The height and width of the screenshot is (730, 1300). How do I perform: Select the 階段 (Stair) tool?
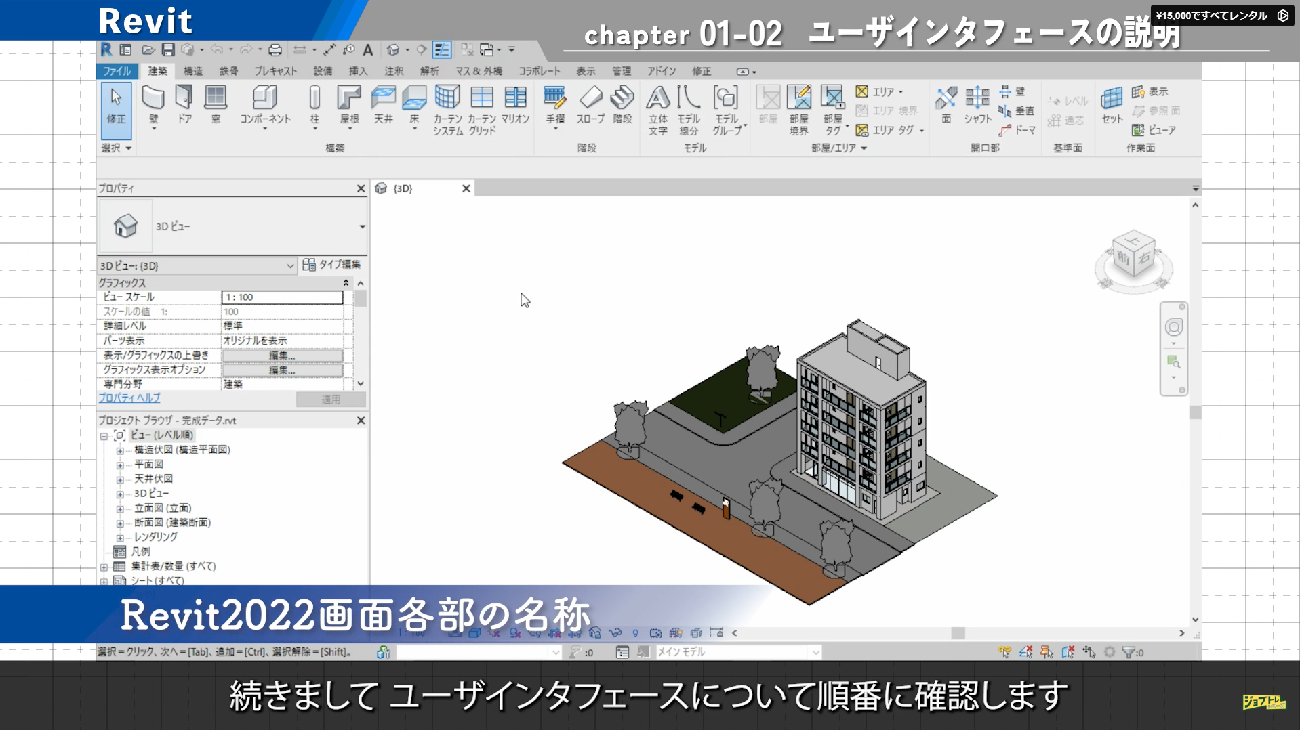point(622,105)
